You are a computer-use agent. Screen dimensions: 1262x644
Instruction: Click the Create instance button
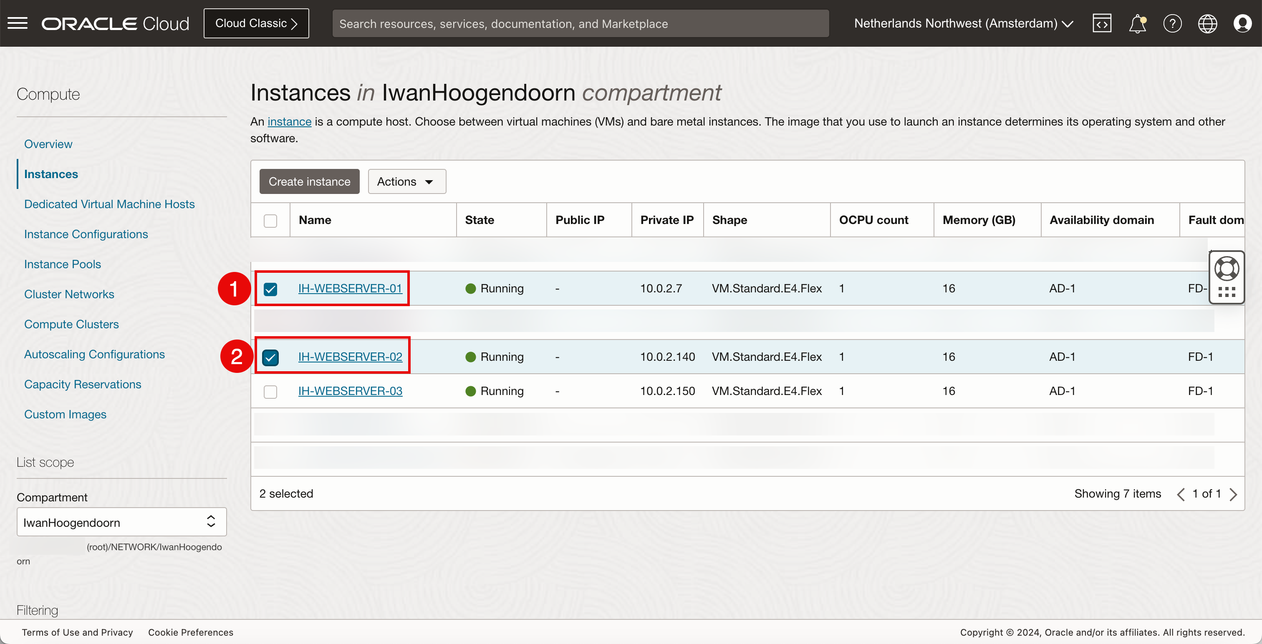pos(309,181)
